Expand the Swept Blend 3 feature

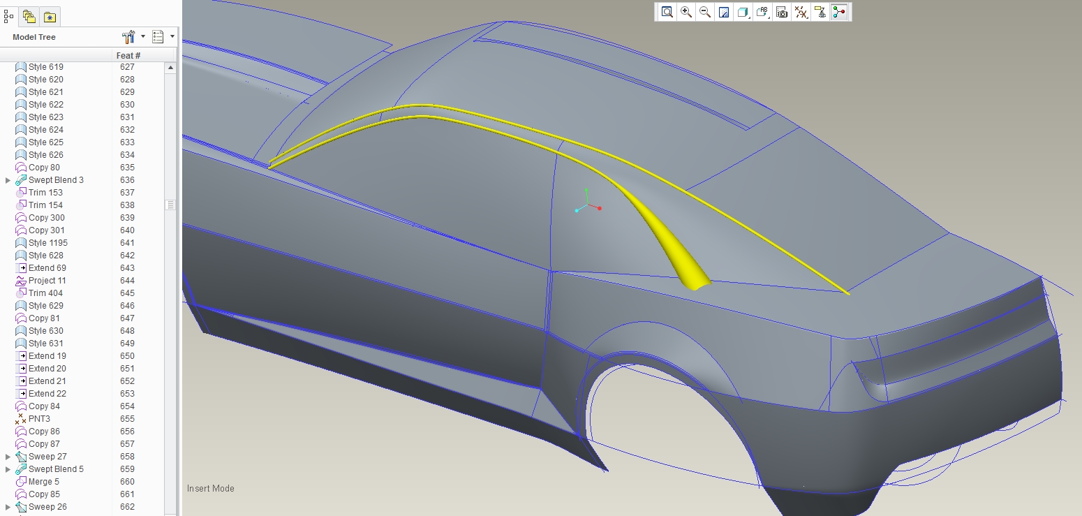click(x=8, y=180)
